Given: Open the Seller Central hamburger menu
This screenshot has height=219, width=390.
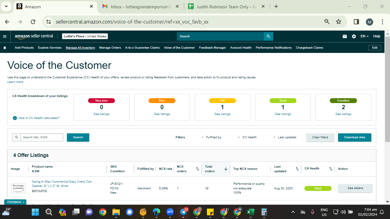Looking at the screenshot, I should (5, 36).
